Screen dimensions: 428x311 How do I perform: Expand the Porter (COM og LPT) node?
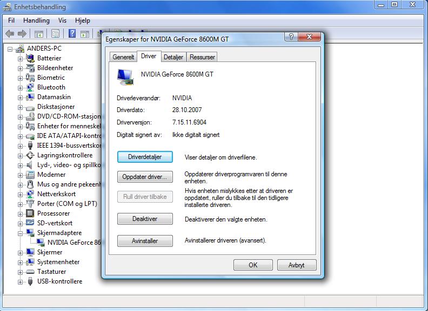20,204
